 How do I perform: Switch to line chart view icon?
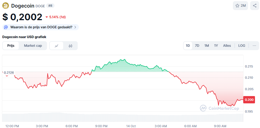click(56, 46)
